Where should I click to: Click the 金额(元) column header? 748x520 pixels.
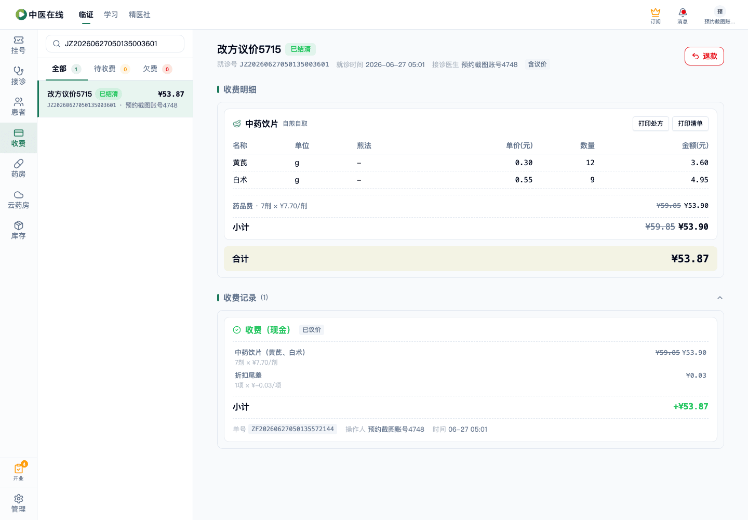pos(695,145)
